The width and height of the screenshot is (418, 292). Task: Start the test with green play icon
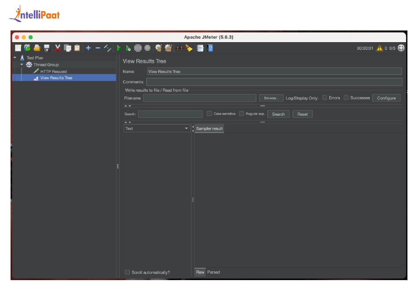(119, 48)
